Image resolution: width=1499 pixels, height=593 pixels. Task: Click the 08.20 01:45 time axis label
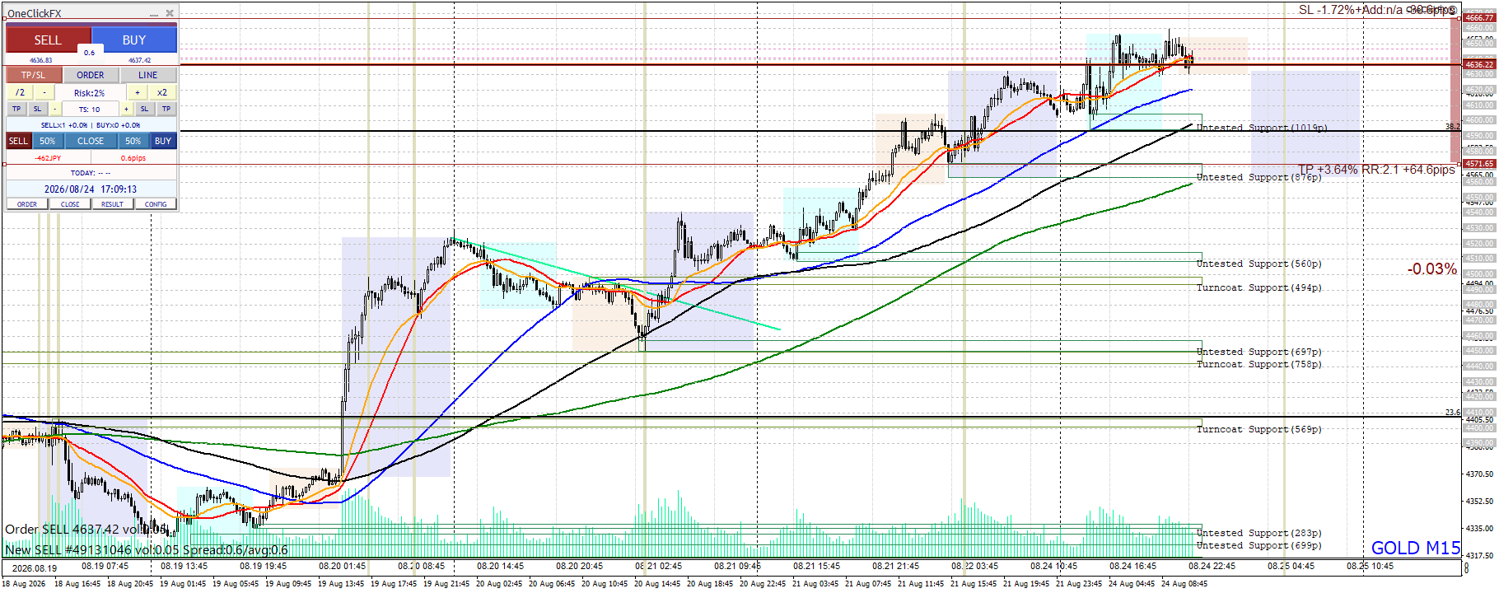(x=342, y=566)
